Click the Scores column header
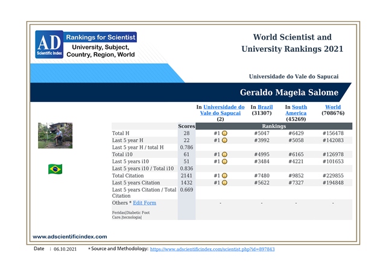386x273 pixels. click(186, 126)
